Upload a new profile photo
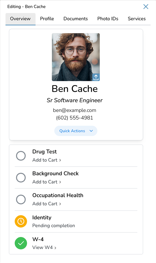Image resolution: width=156 pixels, height=263 pixels. click(x=96, y=77)
